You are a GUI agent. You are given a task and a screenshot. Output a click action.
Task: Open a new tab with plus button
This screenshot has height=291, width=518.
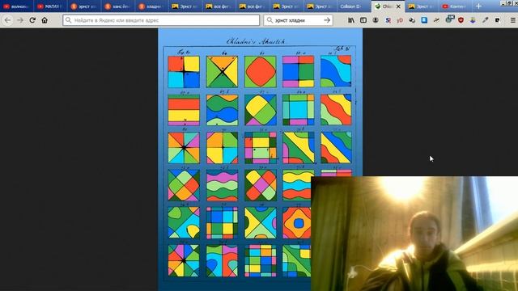(x=478, y=6)
